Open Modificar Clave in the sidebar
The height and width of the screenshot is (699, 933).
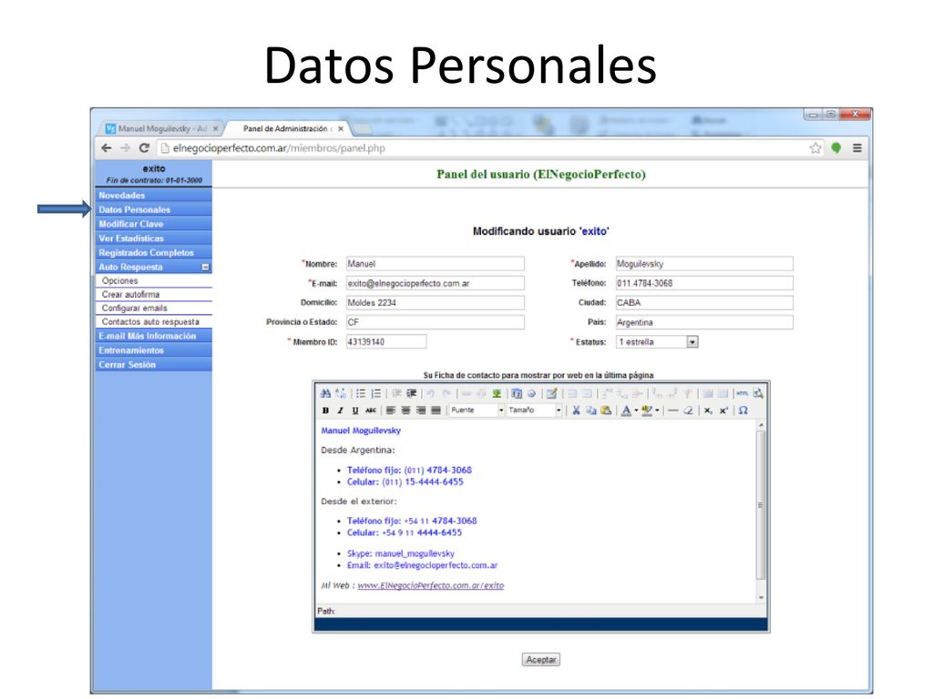(x=153, y=224)
